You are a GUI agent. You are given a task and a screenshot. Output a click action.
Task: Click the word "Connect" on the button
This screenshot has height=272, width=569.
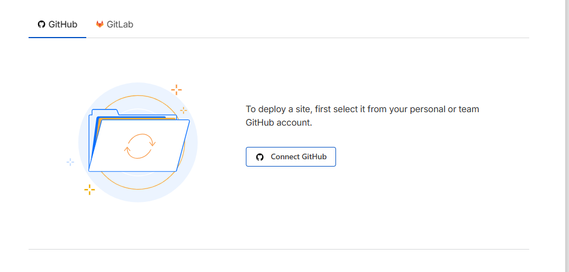click(x=285, y=157)
